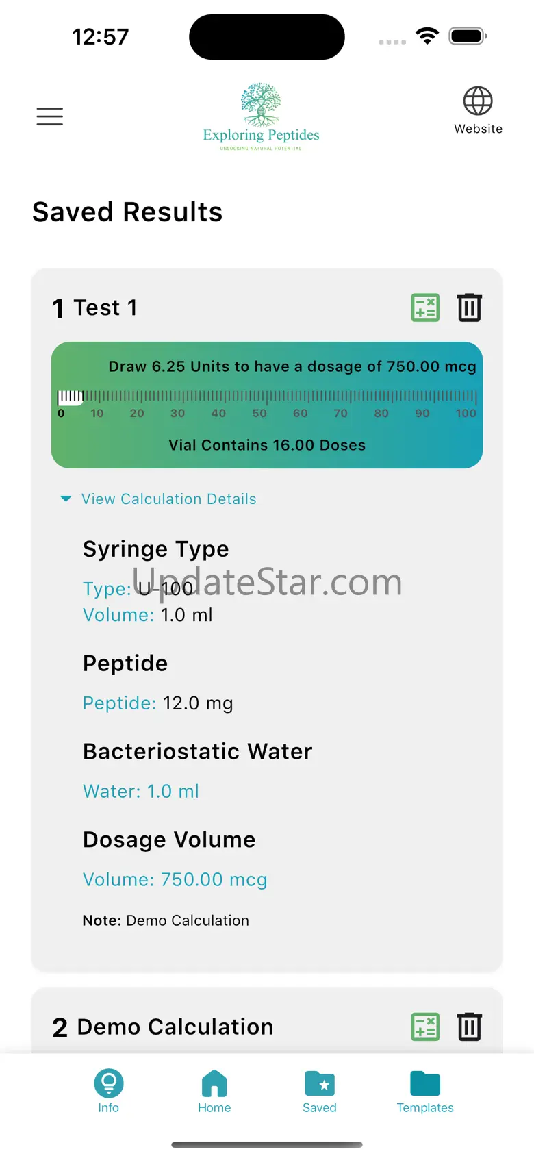534x1158 pixels.
Task: Tap the Demo Calculation entry title
Action: pos(175,1027)
